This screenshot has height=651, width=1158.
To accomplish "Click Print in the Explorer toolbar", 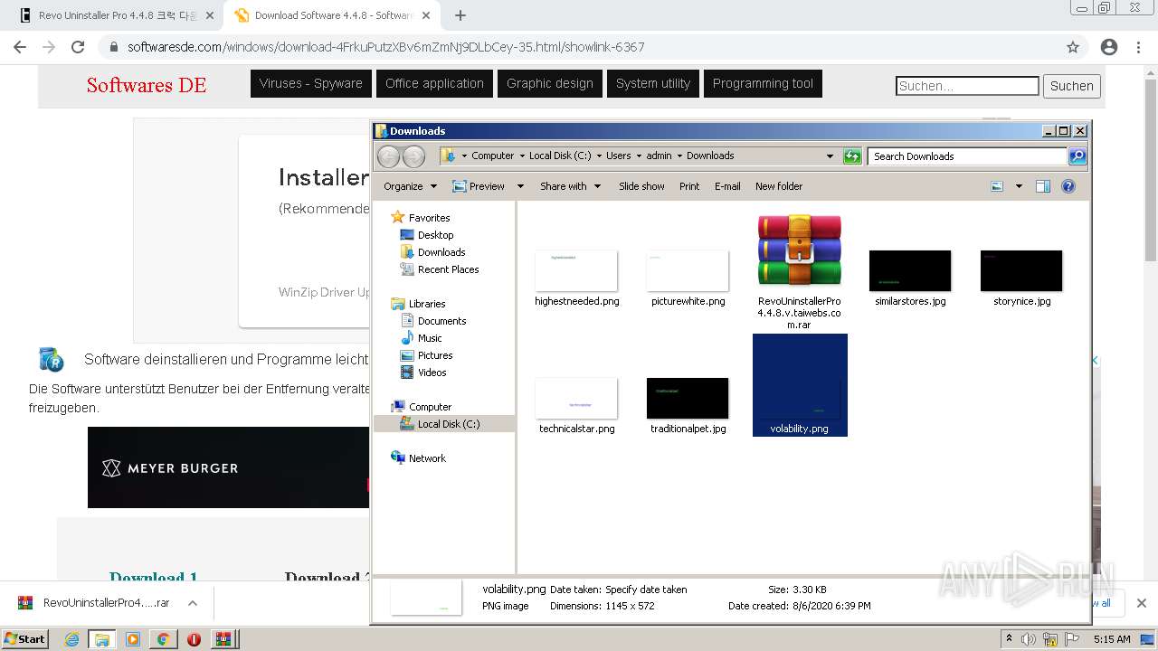I will pos(689,186).
